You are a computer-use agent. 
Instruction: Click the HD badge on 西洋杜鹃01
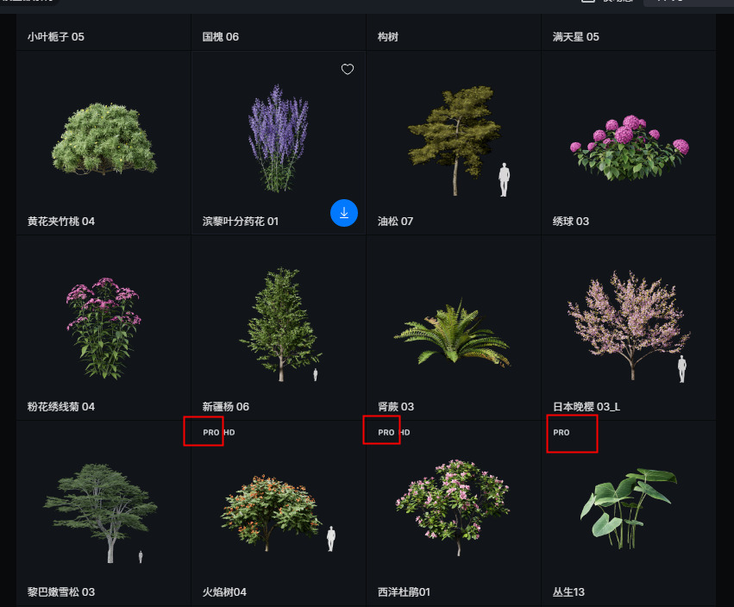(405, 433)
